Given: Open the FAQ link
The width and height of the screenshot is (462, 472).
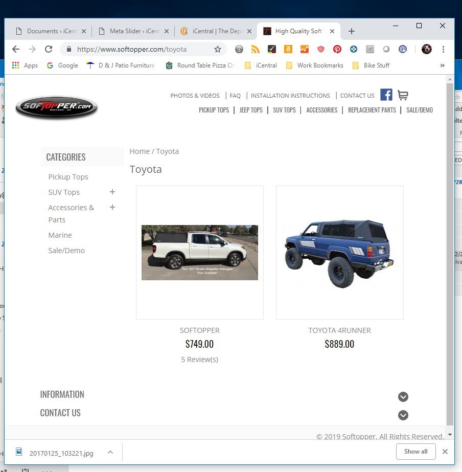Looking at the screenshot, I should click(235, 96).
